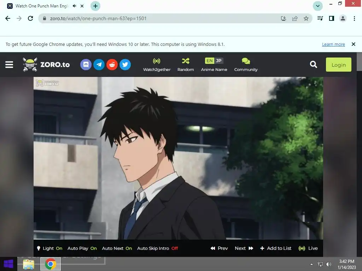Toggle Auto Play setting

[x=82, y=248]
